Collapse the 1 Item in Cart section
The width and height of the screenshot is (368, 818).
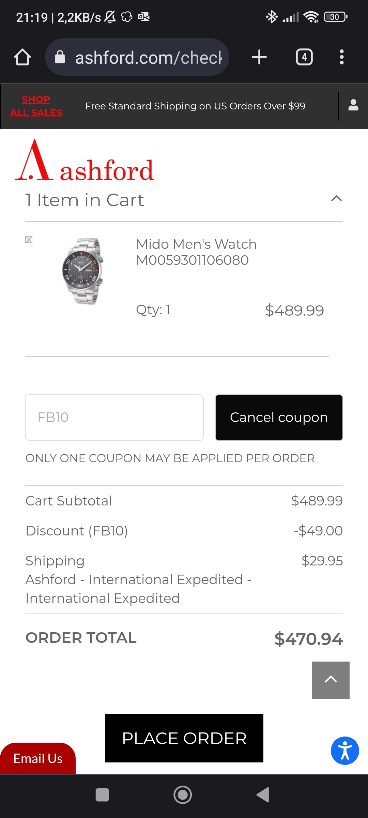(336, 199)
